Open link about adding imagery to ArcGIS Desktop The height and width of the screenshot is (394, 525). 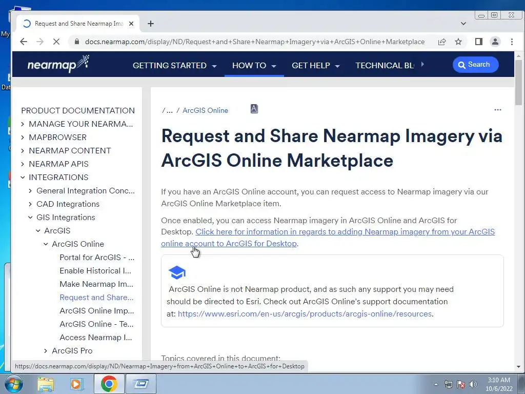click(x=328, y=238)
